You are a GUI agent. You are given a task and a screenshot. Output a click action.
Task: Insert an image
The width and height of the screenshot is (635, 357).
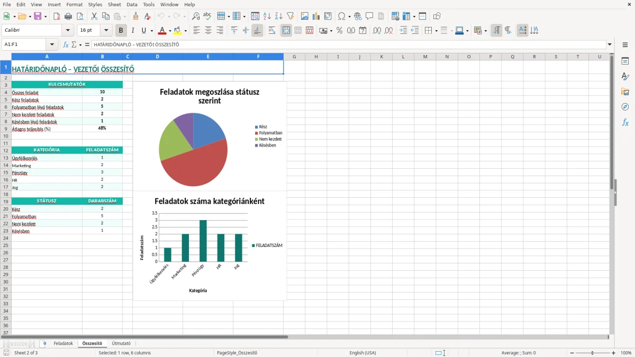[x=304, y=16]
